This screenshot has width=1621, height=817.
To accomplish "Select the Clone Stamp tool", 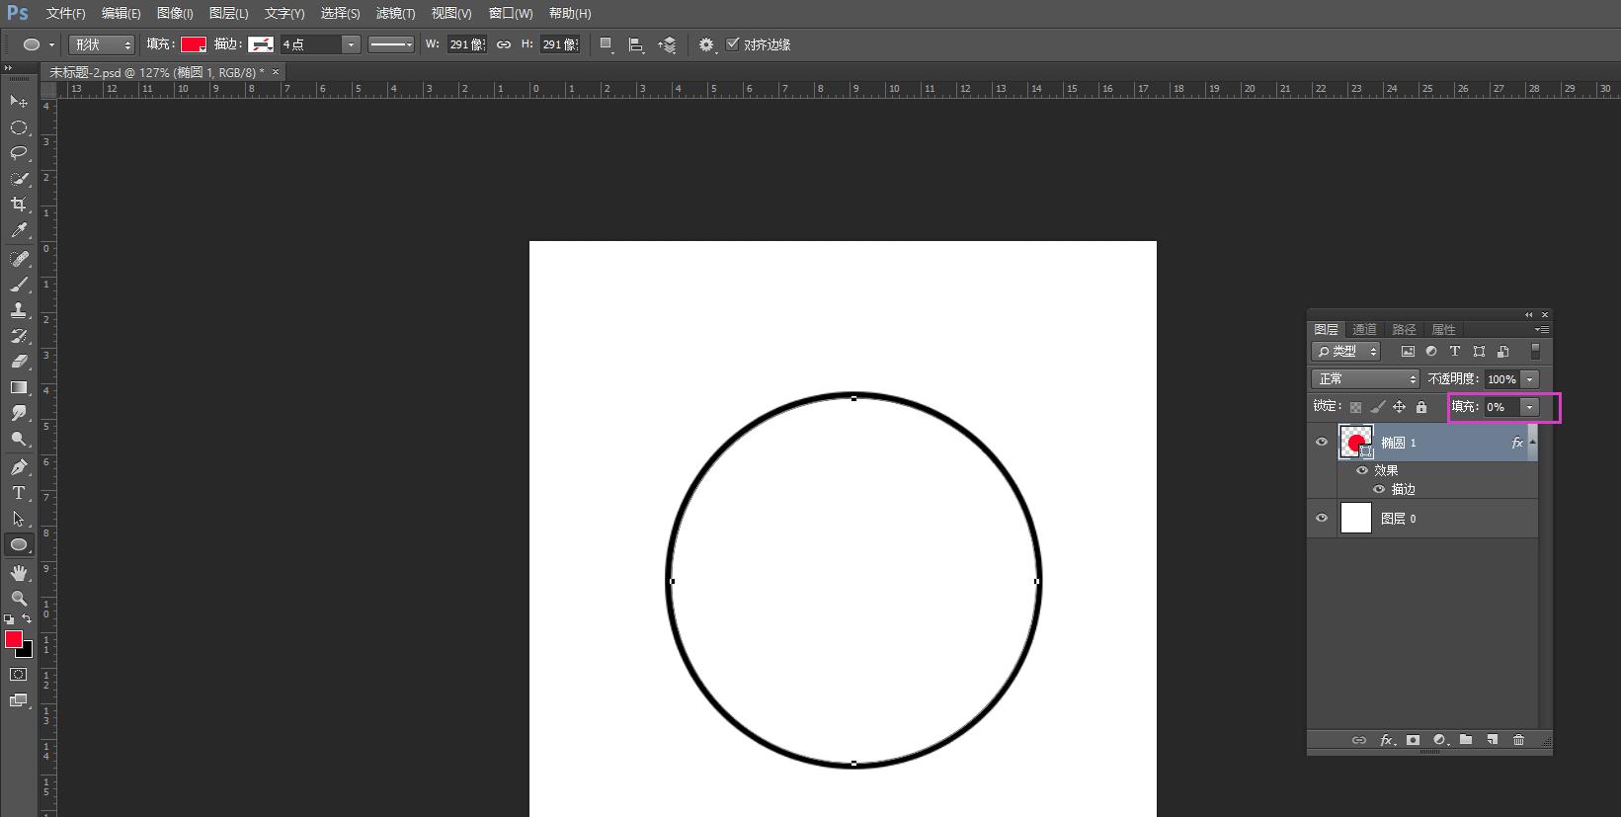I will pyautogui.click(x=18, y=310).
